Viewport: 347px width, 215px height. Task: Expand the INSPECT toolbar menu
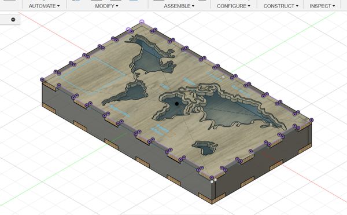322,6
